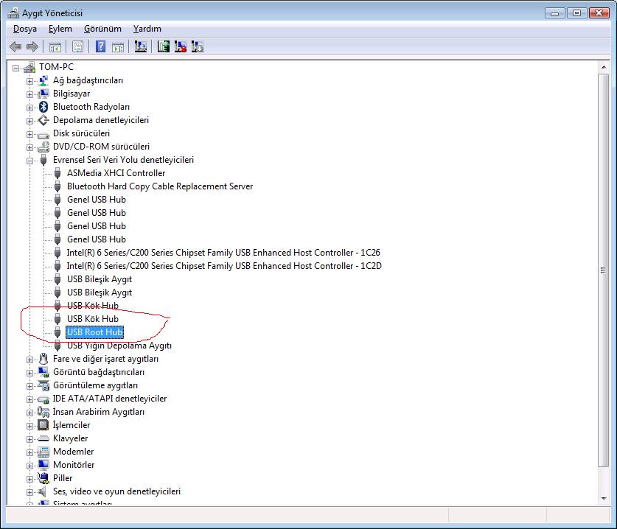Expand the Ağ bağdaştırıcıları node
This screenshot has height=529, width=617.
click(30, 80)
